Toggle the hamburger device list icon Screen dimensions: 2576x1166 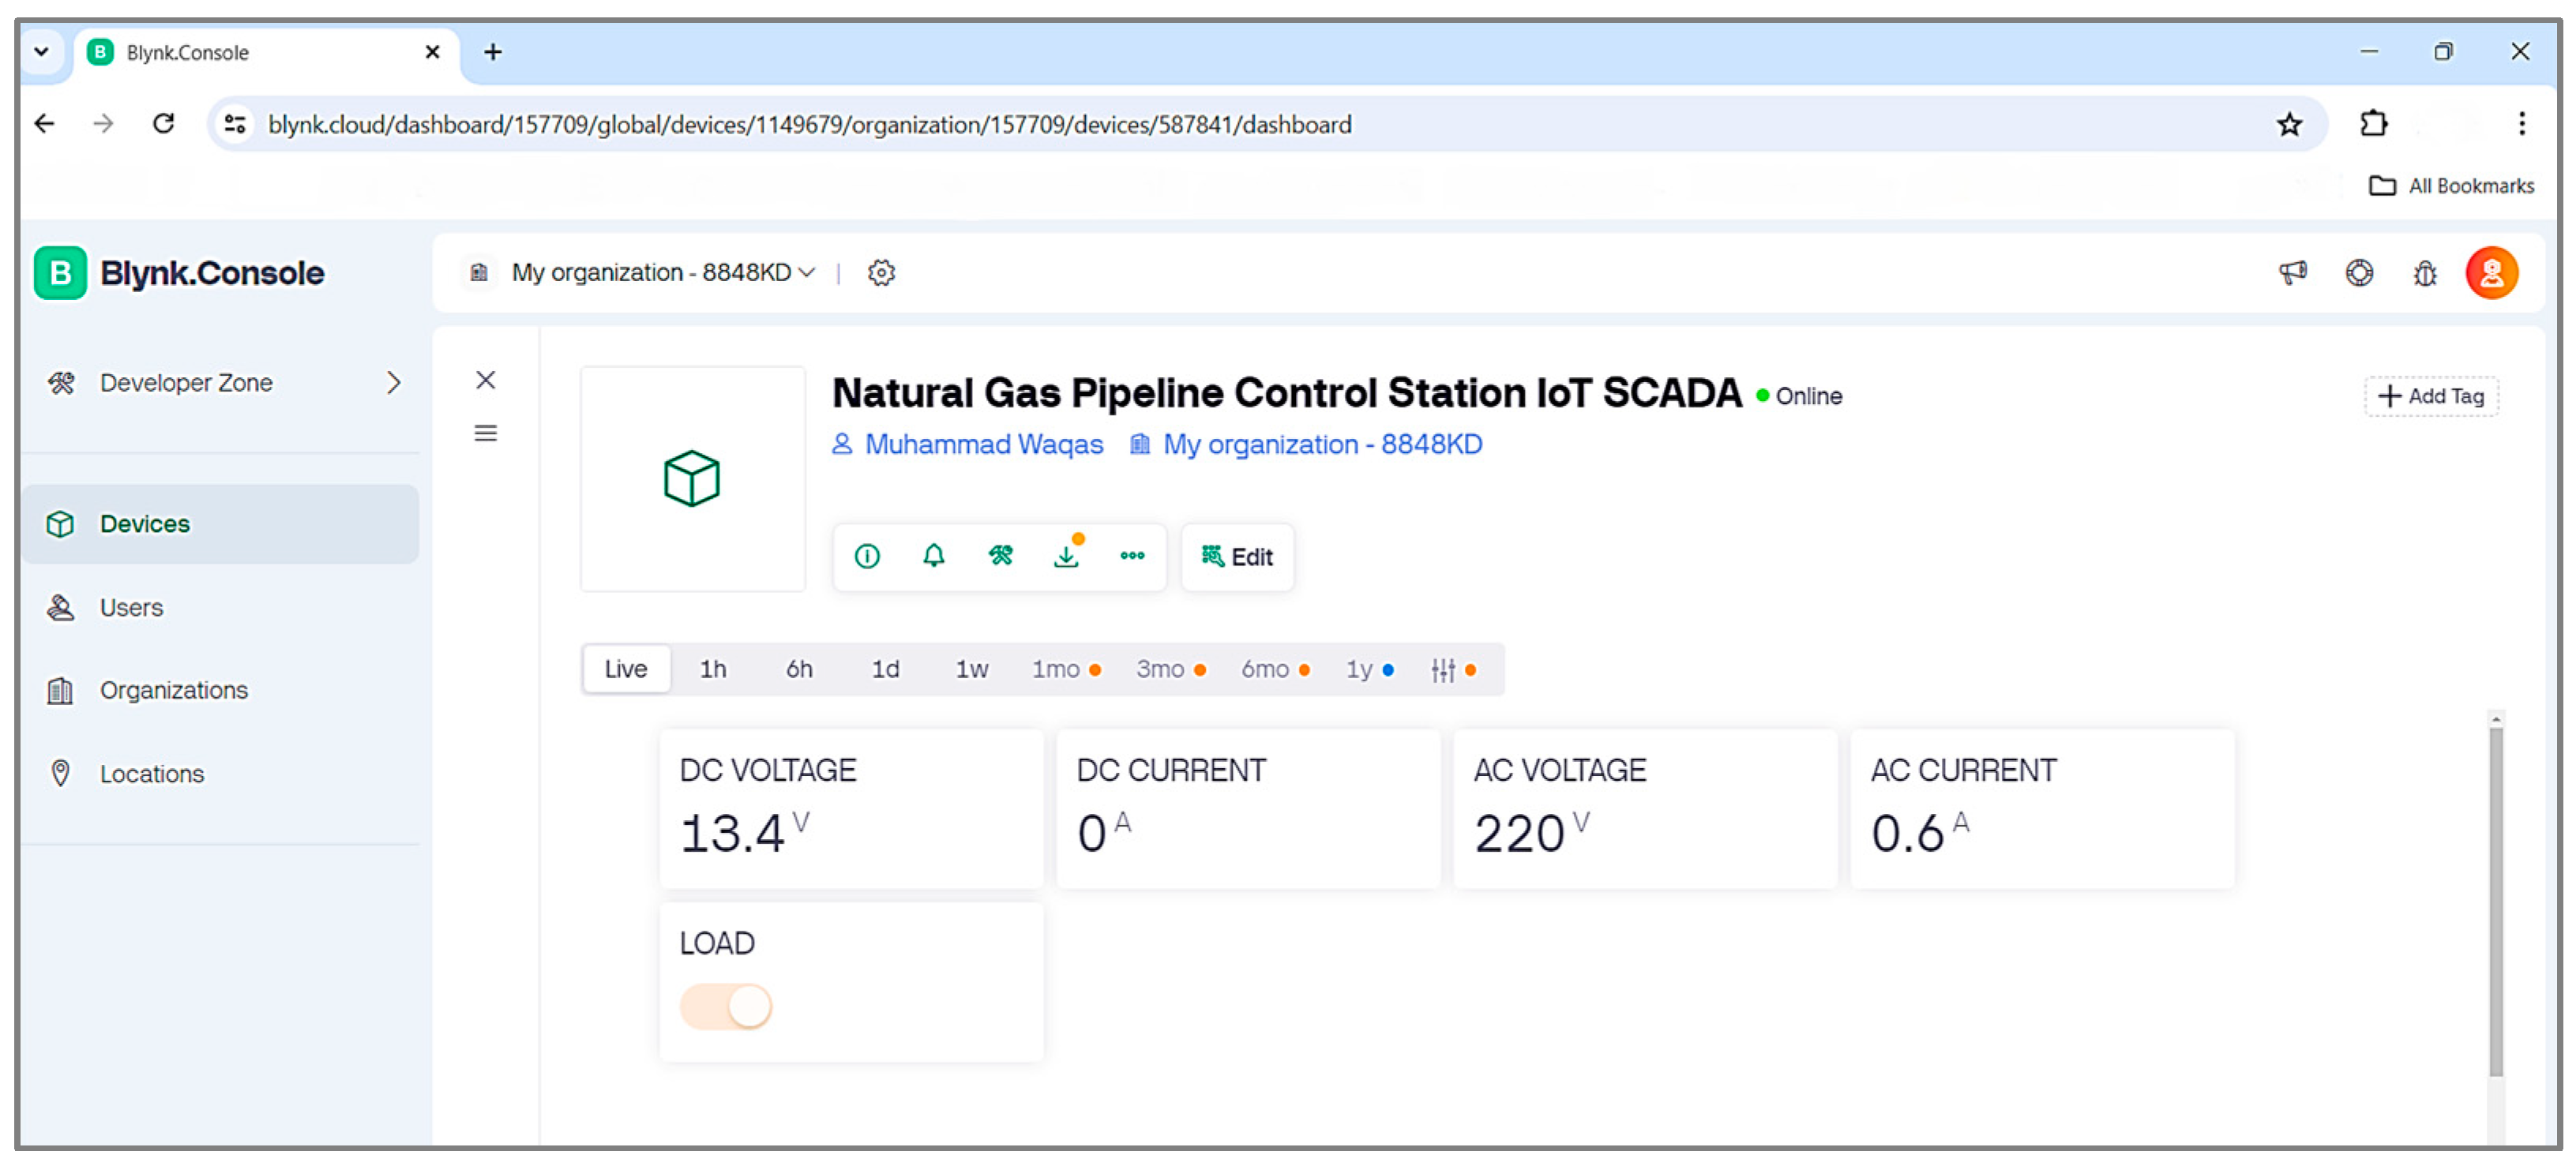[486, 433]
